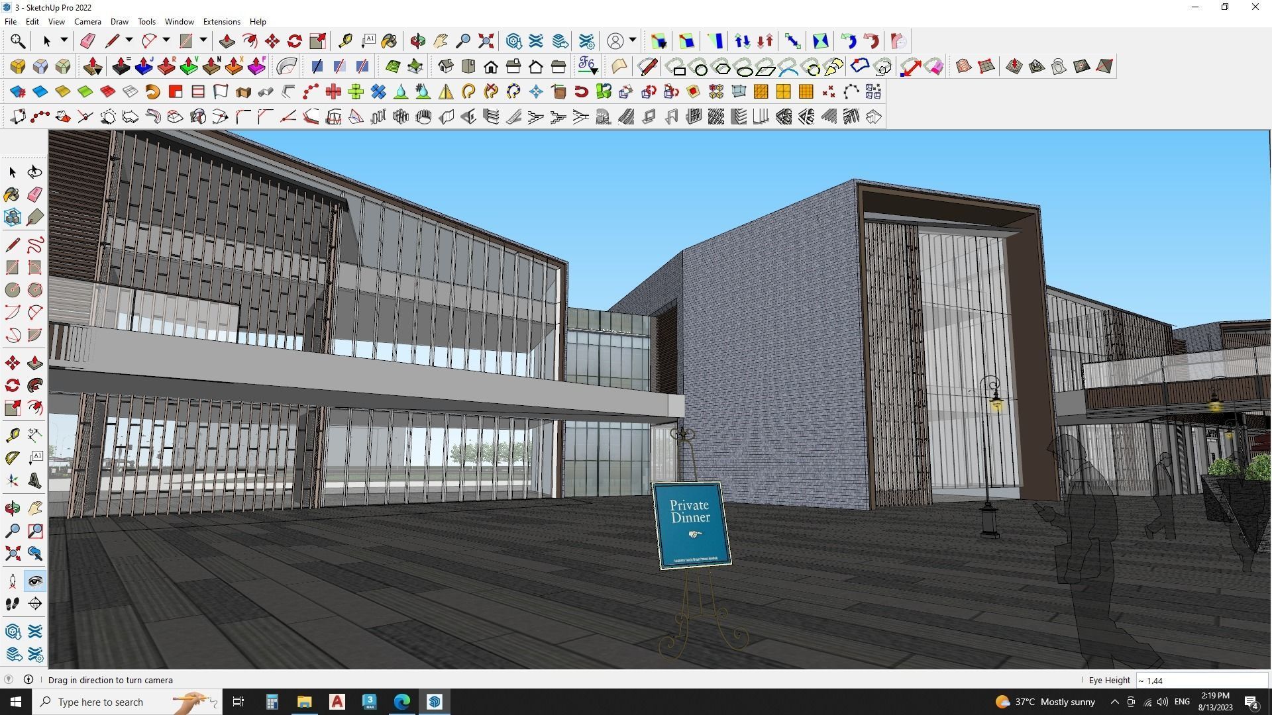
Task: Click the Eye Height value field
Action: [x=1202, y=681]
